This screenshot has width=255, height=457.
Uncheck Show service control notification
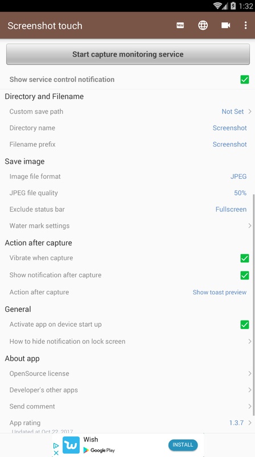(245, 79)
